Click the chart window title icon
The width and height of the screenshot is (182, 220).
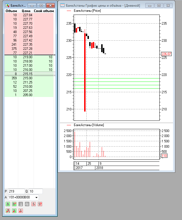pos(62,6)
